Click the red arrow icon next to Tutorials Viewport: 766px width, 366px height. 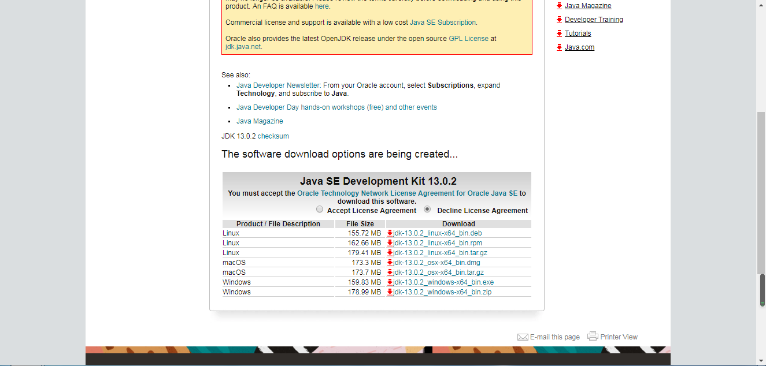click(559, 33)
